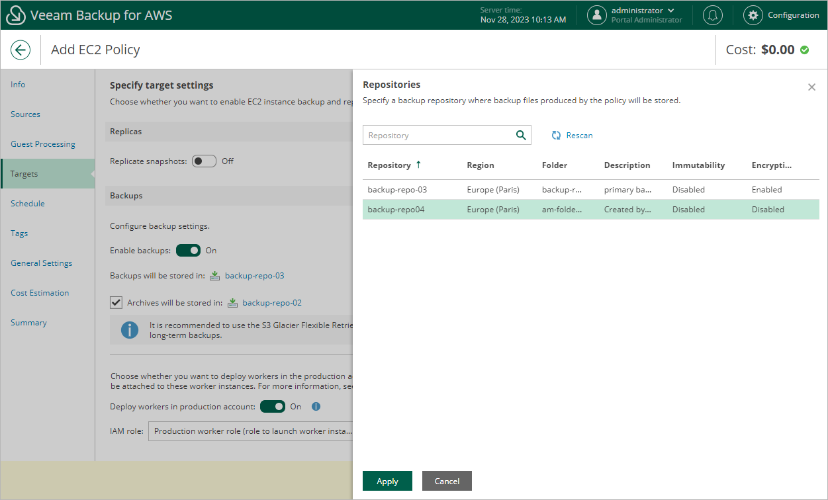Click the Veeam Backup for AWS logo

(16, 15)
